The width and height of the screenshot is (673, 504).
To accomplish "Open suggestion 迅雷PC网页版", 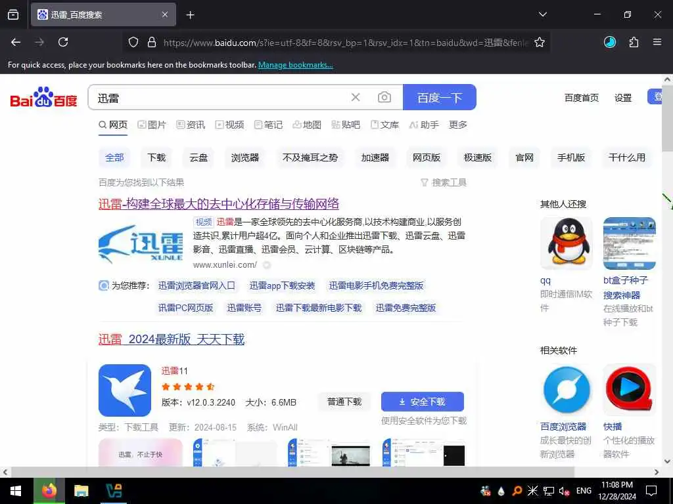I will tap(186, 308).
